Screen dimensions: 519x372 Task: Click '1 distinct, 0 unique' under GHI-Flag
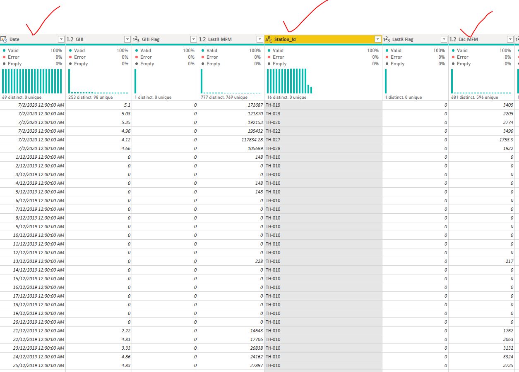[153, 98]
